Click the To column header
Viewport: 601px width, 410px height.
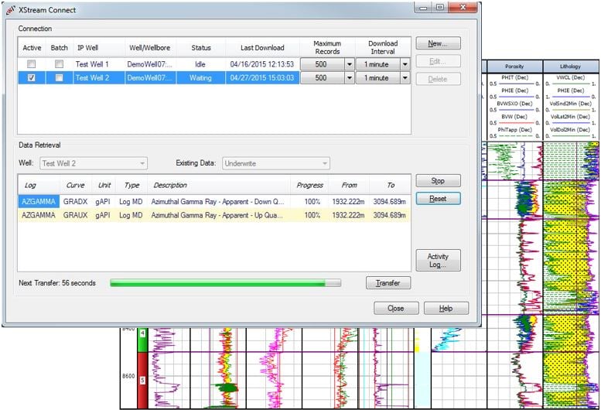coord(390,185)
